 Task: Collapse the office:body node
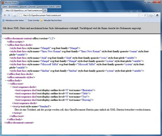6,80
